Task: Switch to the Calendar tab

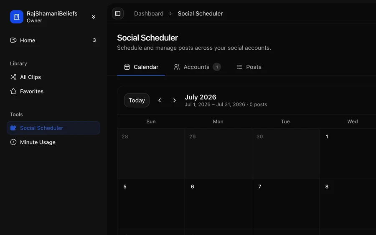Action: 141,67
